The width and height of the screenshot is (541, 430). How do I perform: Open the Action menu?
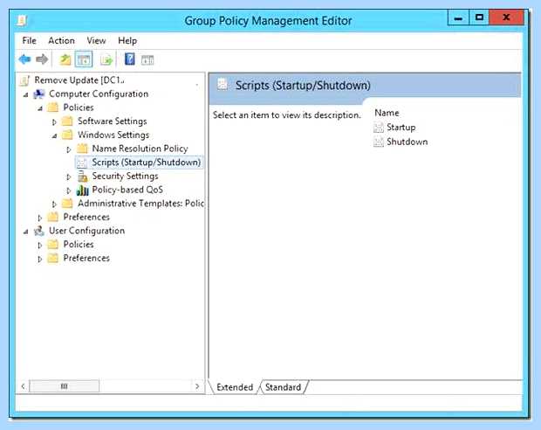pos(61,41)
